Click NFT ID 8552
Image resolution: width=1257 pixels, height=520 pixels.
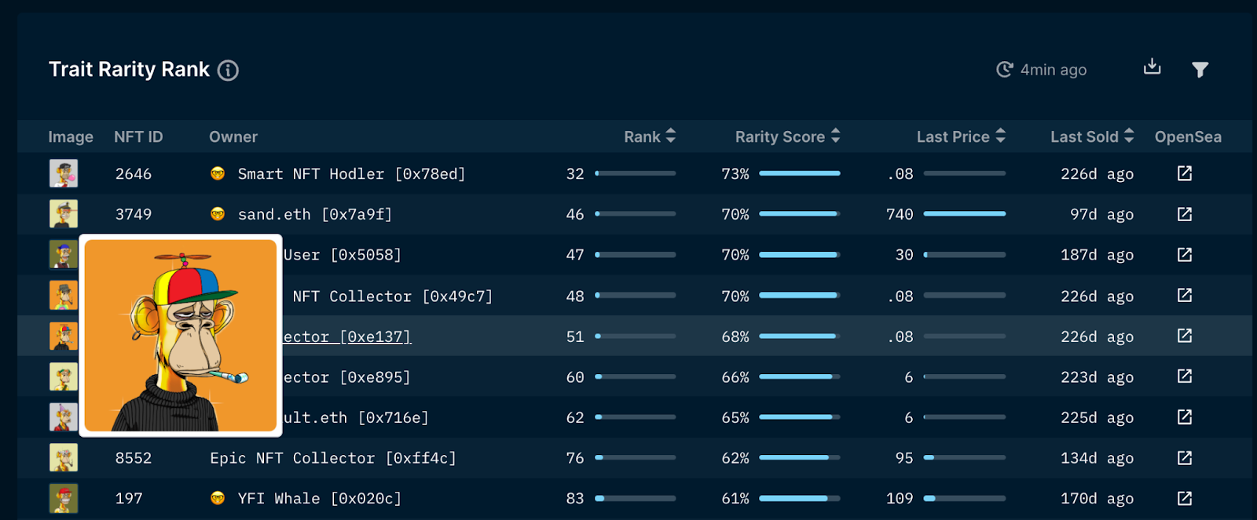coord(134,458)
